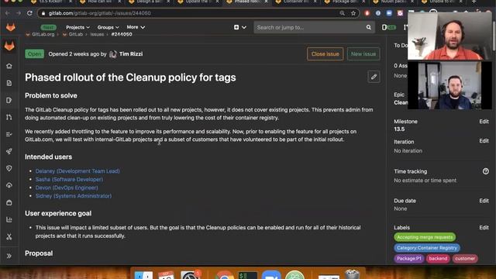496x279 pixels.
Task: Click the Issues breadcrumb link
Action: click(97, 34)
